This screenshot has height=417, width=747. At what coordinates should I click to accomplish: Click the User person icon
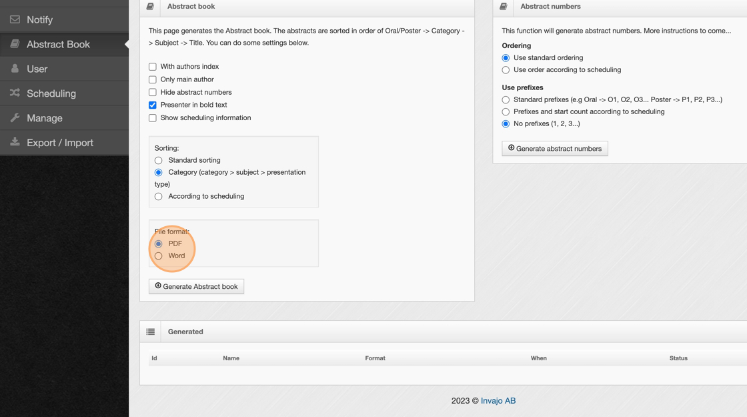point(15,69)
